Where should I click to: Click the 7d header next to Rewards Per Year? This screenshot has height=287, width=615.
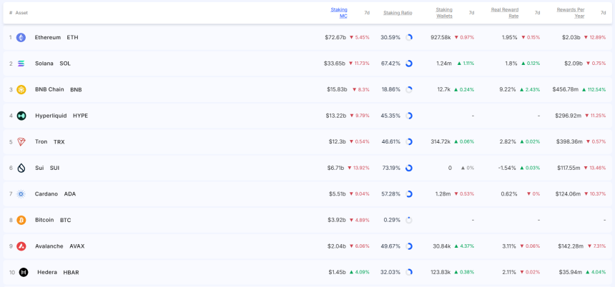pyautogui.click(x=604, y=13)
